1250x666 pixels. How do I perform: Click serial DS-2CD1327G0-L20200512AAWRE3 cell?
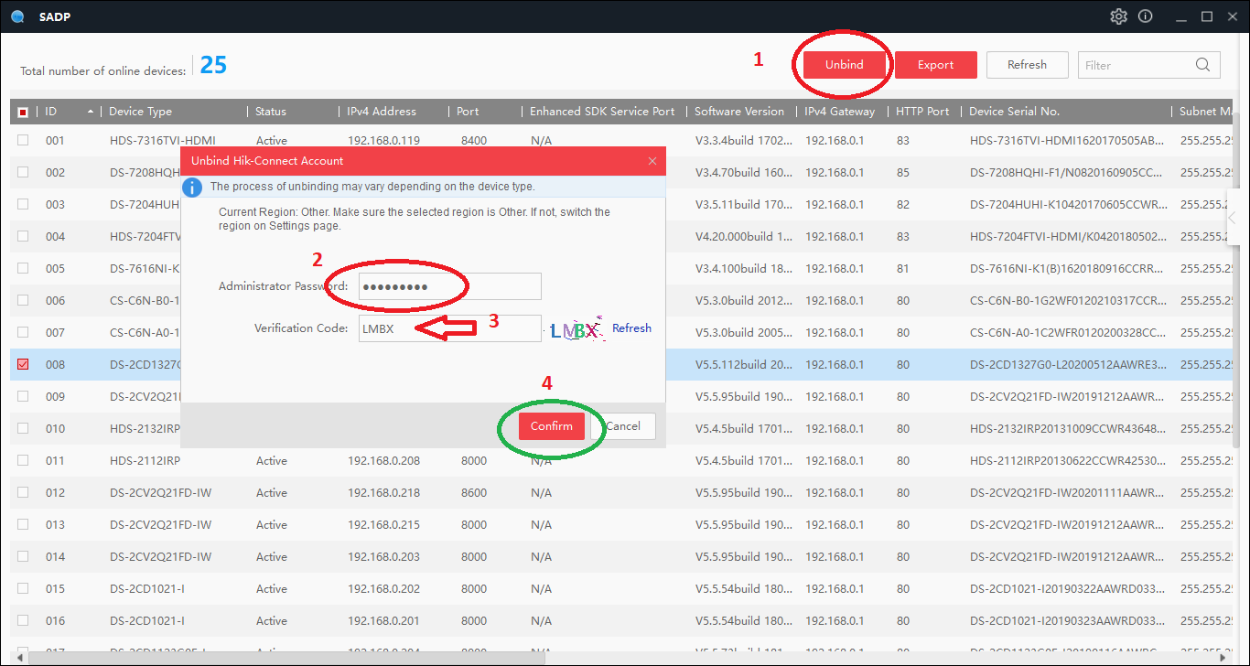pyautogui.click(x=1068, y=365)
